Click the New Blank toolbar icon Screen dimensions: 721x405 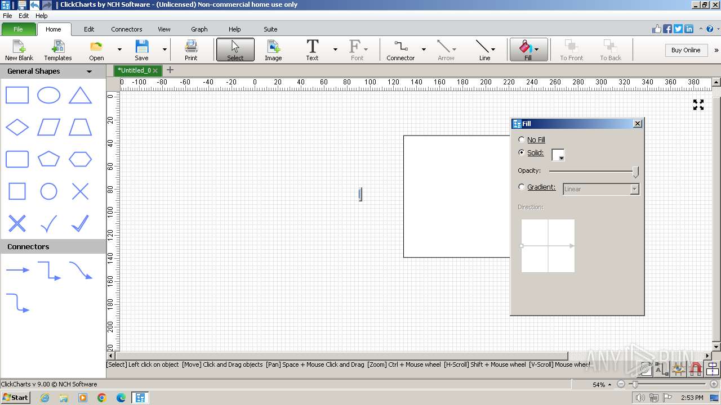[19, 50]
